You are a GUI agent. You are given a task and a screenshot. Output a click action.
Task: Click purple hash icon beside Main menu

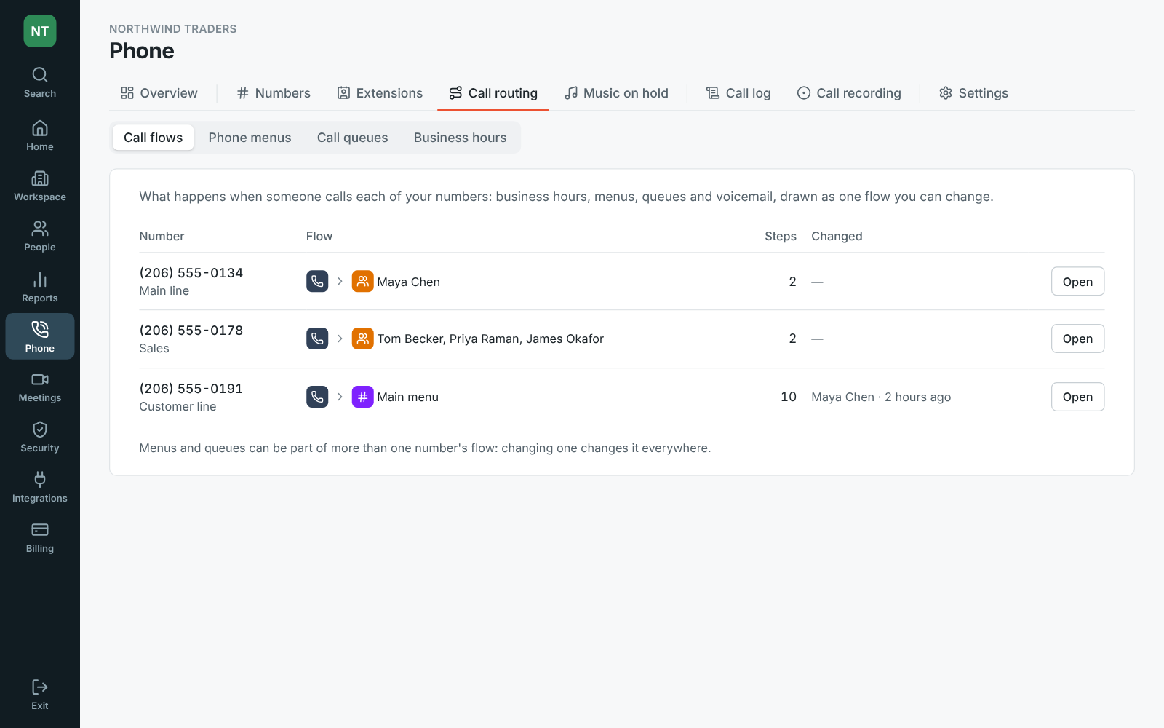362,397
